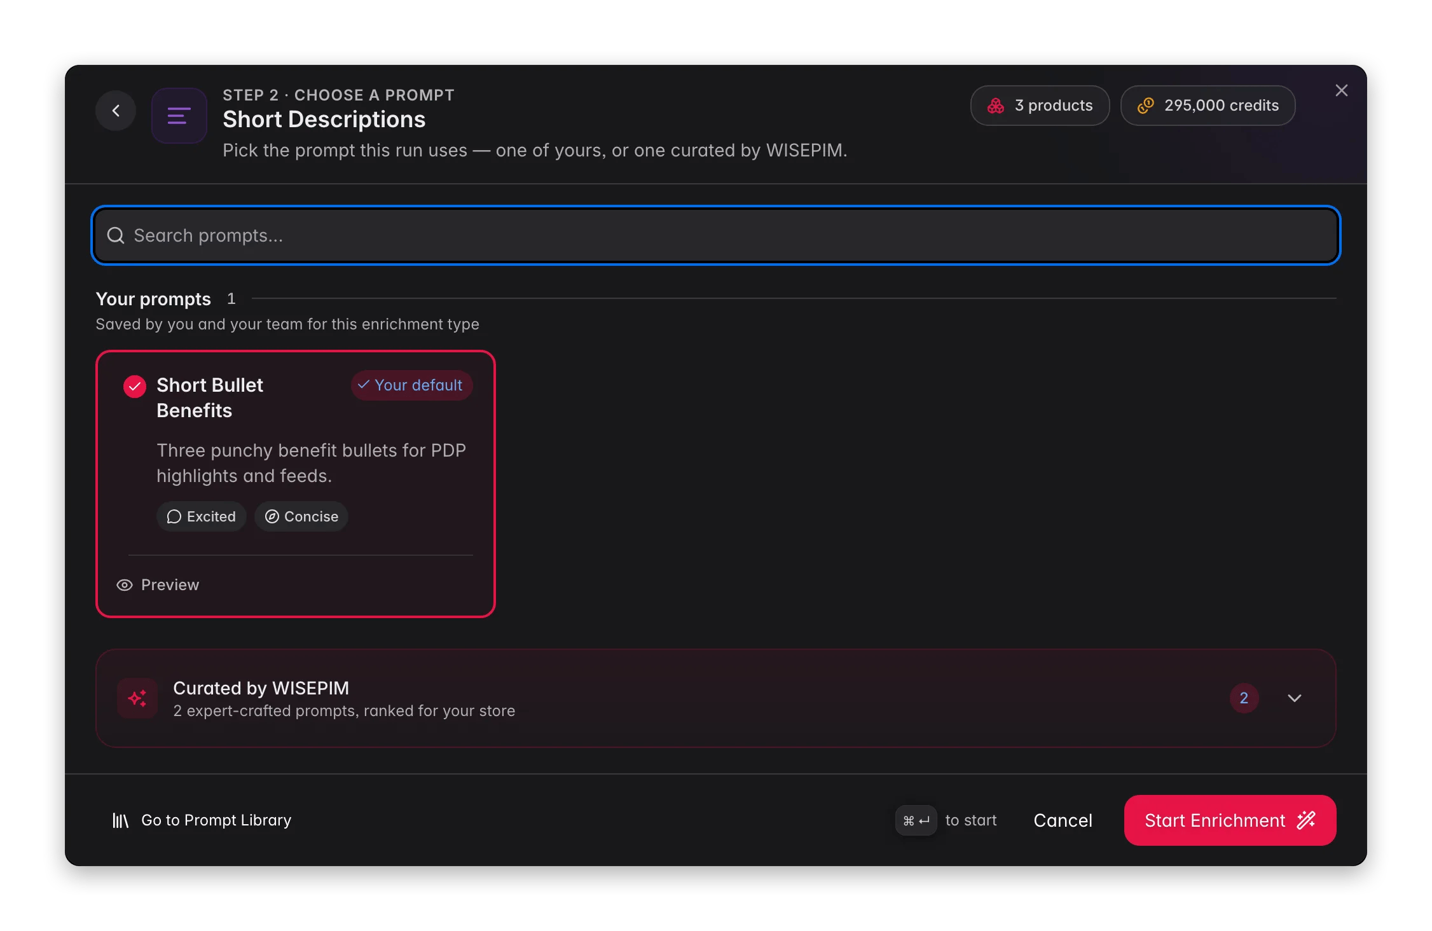Image resolution: width=1432 pixels, height=931 pixels.
Task: Focus the Search prompts field
Action: pyautogui.click(x=716, y=235)
